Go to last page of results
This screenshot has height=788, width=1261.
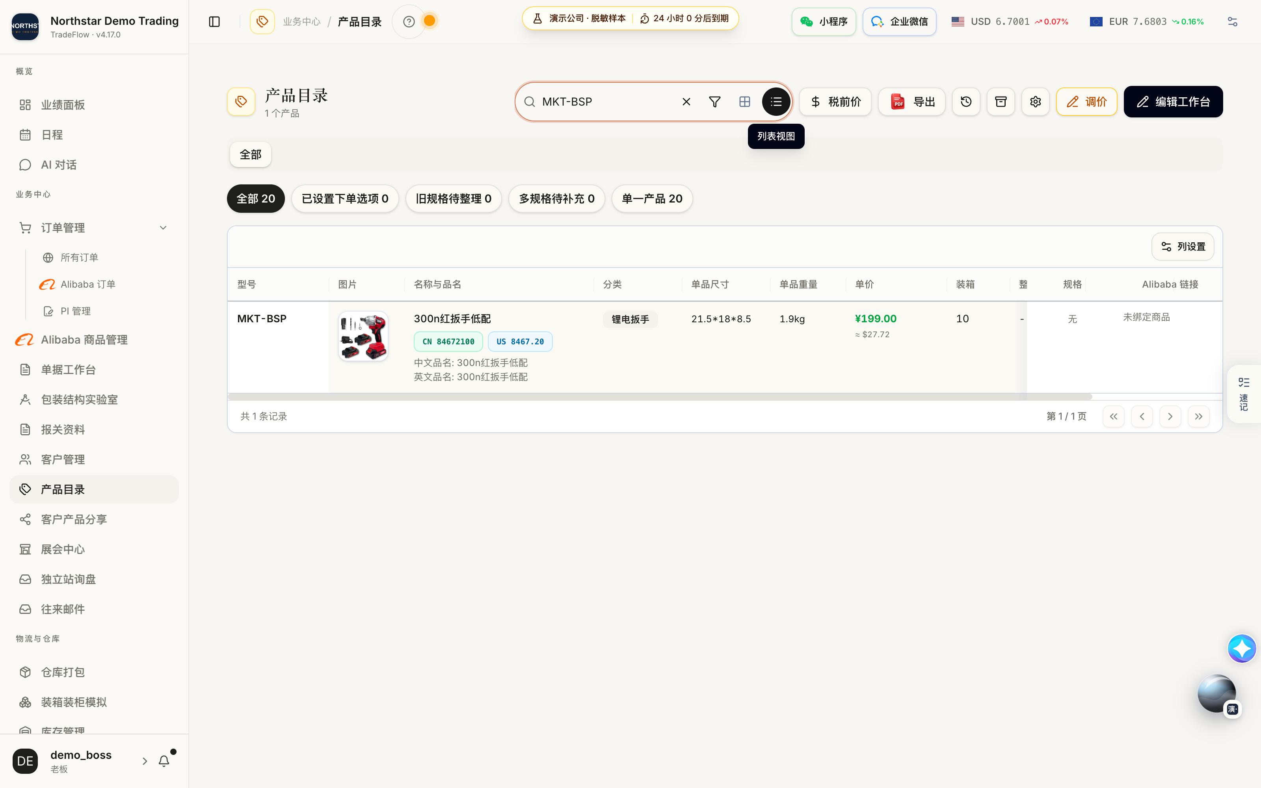[1198, 416]
